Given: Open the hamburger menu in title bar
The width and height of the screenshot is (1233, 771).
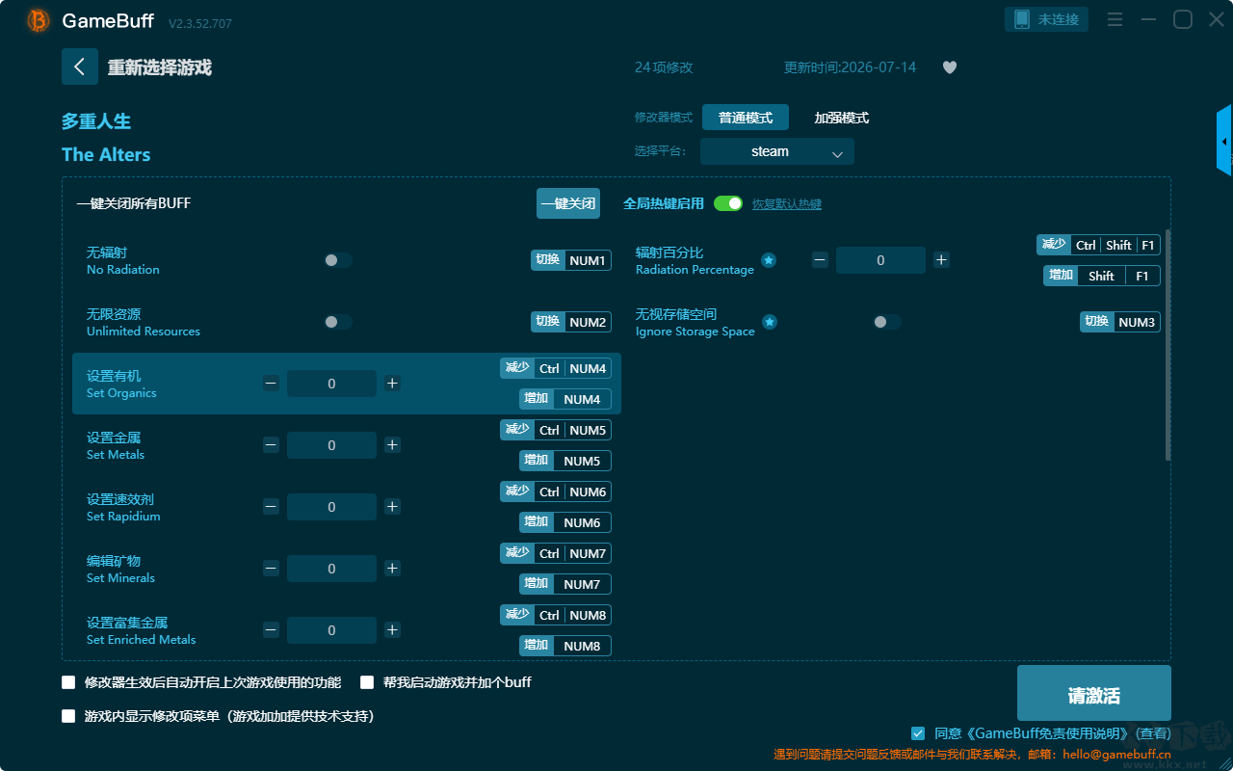Looking at the screenshot, I should (x=1115, y=19).
